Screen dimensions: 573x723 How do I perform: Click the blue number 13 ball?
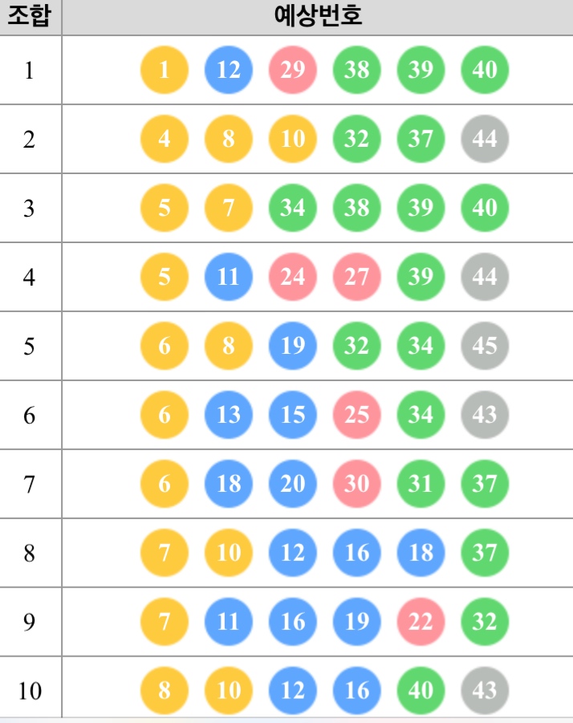(x=229, y=415)
